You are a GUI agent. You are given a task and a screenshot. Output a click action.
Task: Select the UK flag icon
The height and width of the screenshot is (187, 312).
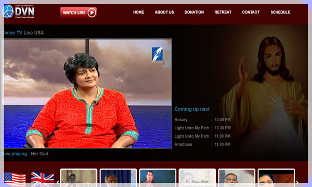[43, 179]
